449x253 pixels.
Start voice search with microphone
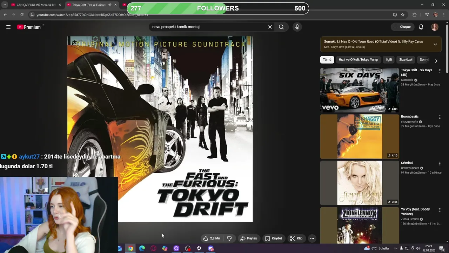(x=297, y=27)
